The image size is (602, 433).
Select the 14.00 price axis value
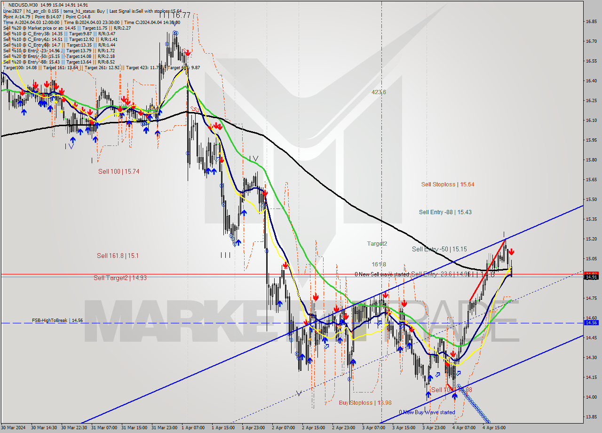point(591,397)
